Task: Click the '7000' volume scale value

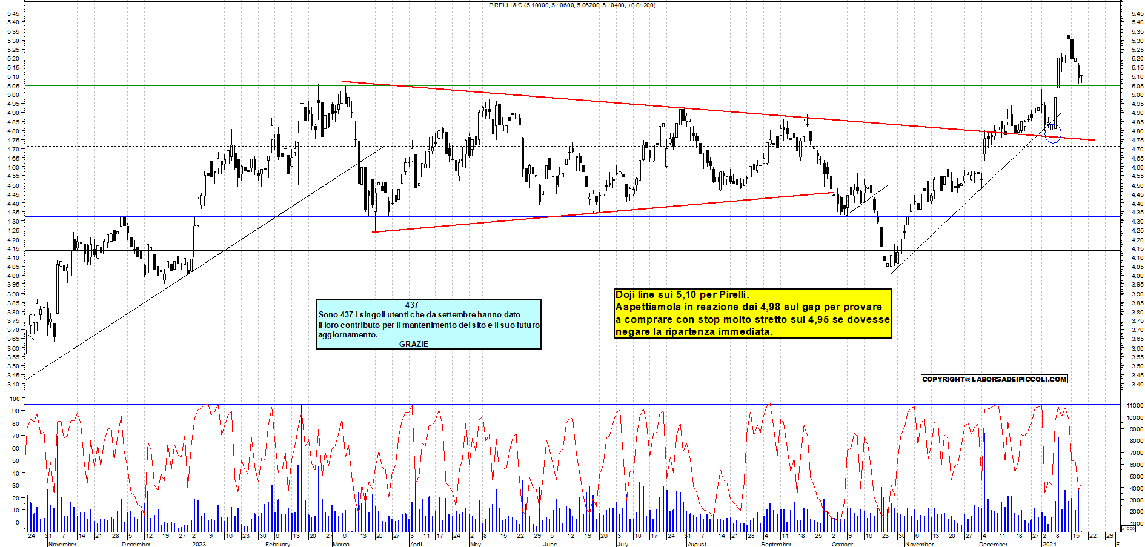Action: 1137,453
